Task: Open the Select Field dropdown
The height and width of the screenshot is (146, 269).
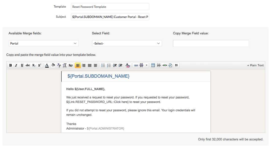Action: [x=127, y=43]
